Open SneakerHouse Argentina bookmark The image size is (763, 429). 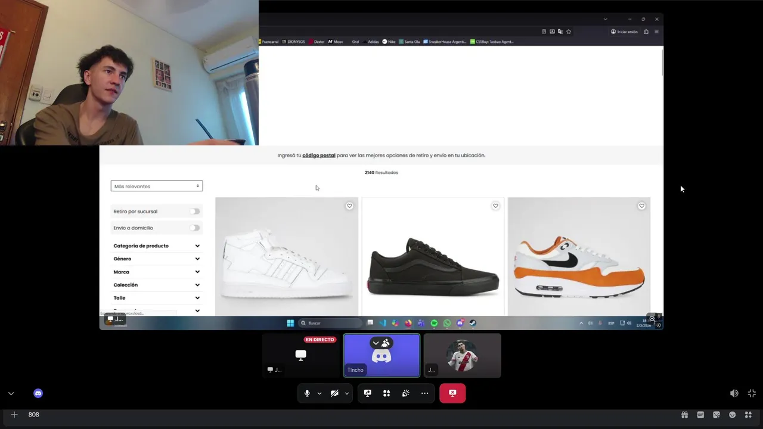pyautogui.click(x=446, y=42)
